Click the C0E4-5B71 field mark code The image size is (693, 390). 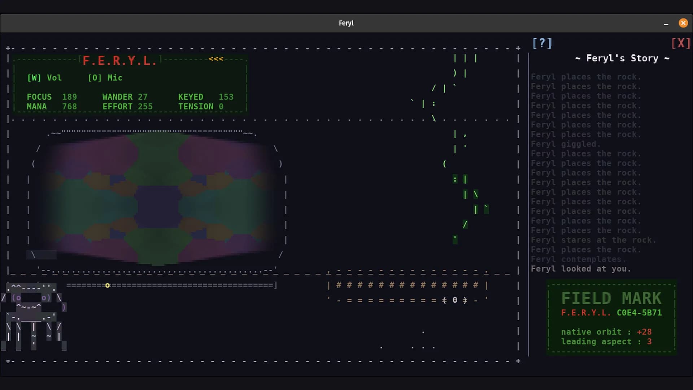point(639,313)
